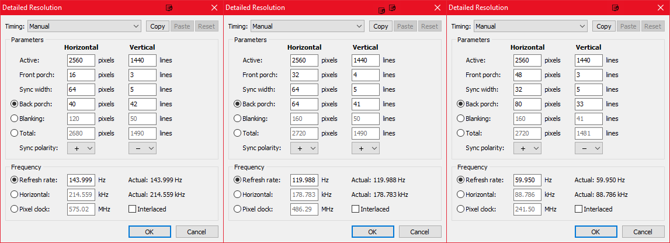Open vertical sync polarity dropdown in 143.999 Hz dialog
The width and height of the screenshot is (670, 243).
pyautogui.click(x=142, y=148)
